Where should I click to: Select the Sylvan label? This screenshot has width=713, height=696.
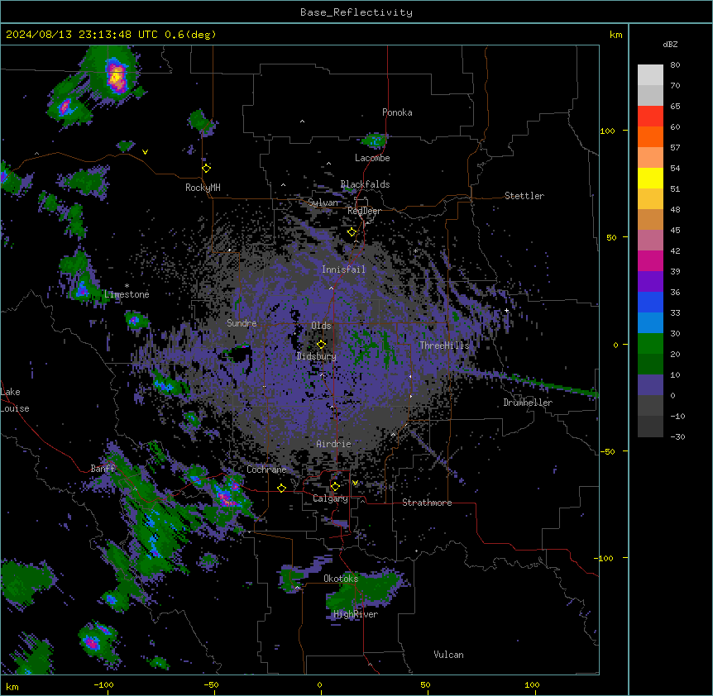coord(323,203)
